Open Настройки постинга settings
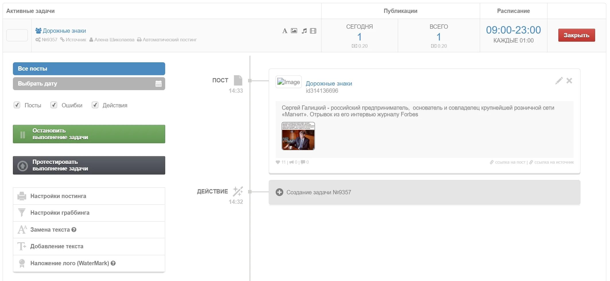Image resolution: width=610 pixels, height=281 pixels. 89,196
